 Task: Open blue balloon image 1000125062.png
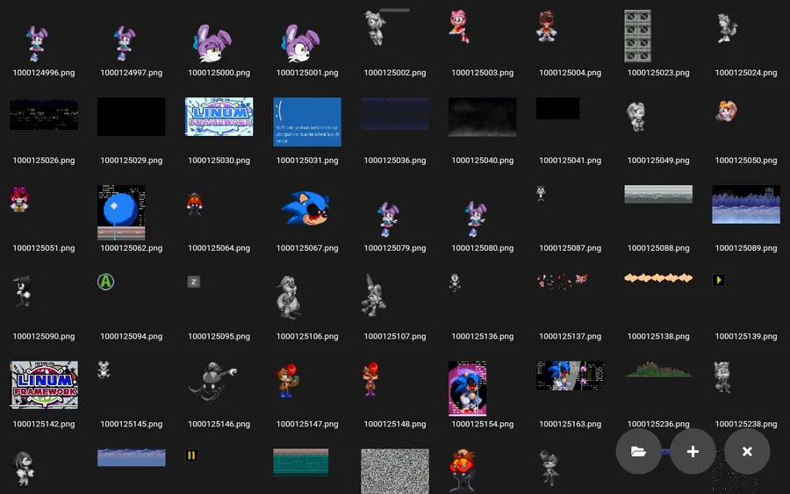point(121,212)
